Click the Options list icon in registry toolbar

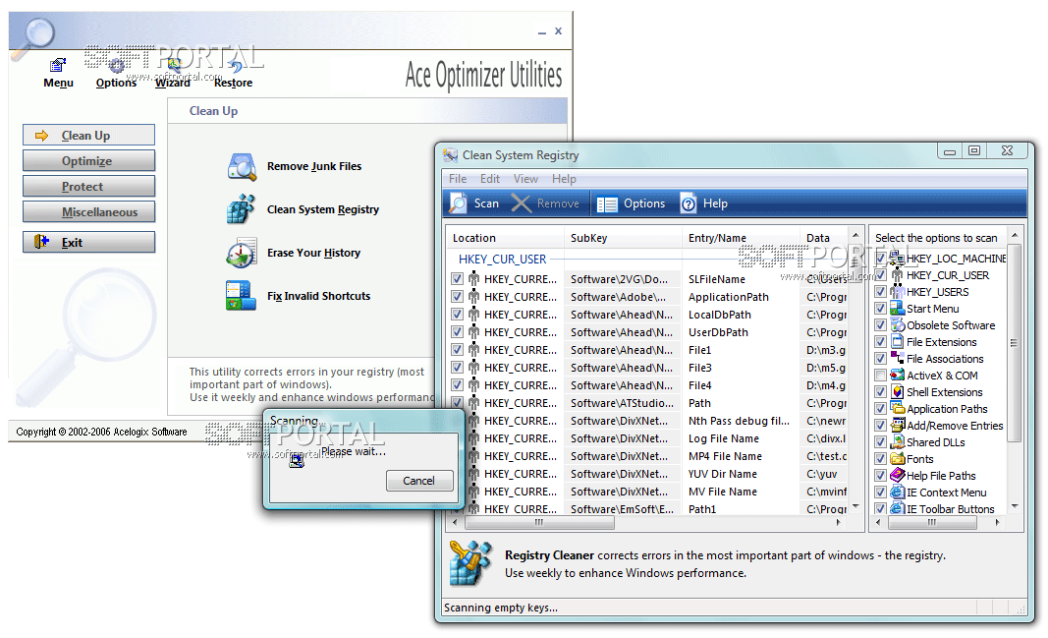[x=607, y=203]
